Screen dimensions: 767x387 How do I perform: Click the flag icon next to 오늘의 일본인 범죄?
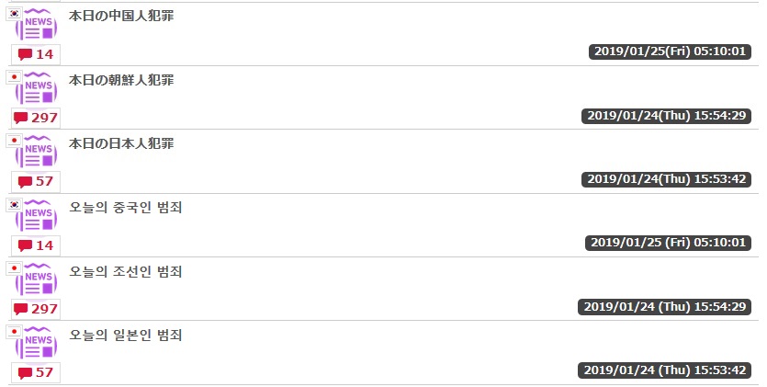[x=13, y=332]
